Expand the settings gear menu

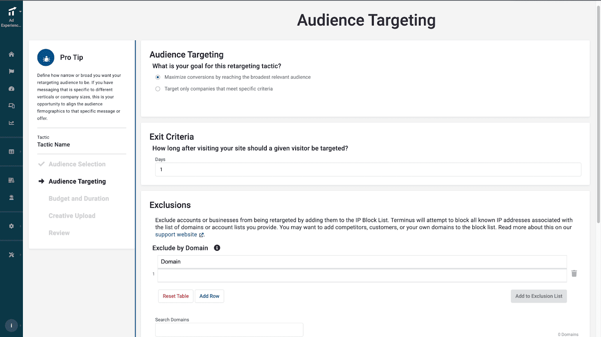11,226
